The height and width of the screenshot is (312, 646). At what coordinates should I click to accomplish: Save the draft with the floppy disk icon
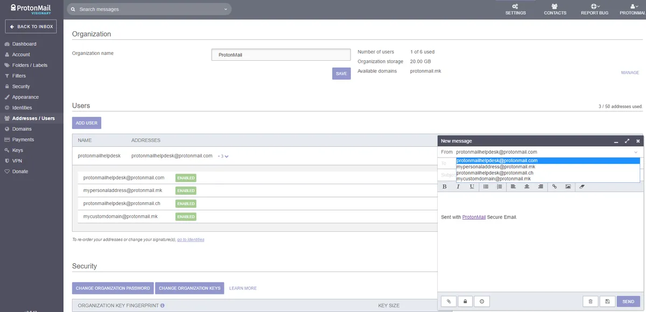pos(607,302)
